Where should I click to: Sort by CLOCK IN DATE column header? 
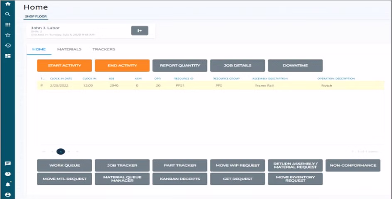[x=61, y=79]
